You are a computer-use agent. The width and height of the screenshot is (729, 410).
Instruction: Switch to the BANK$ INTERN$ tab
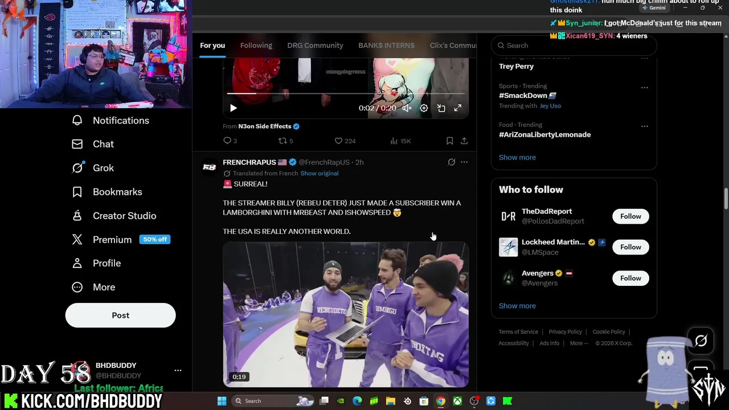point(386,46)
